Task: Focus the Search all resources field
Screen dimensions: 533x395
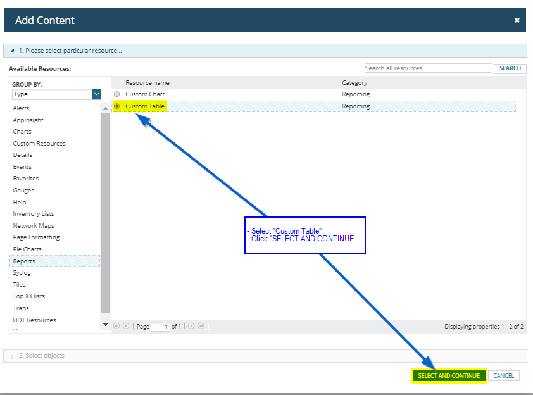Action: point(428,68)
